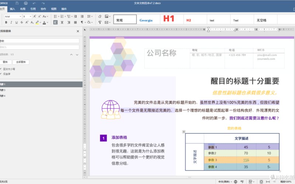Viewport: 295px width, 184px height.
Task: Click the table move handle icon
Action: click(184, 132)
